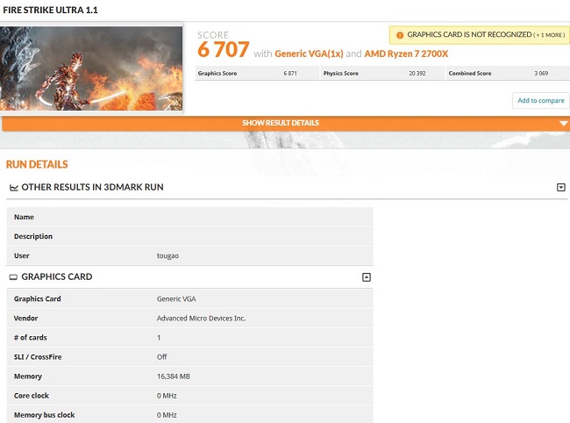Click the graphics card icon beside heading
Viewport: 570px width, 423px height.
pos(13,277)
